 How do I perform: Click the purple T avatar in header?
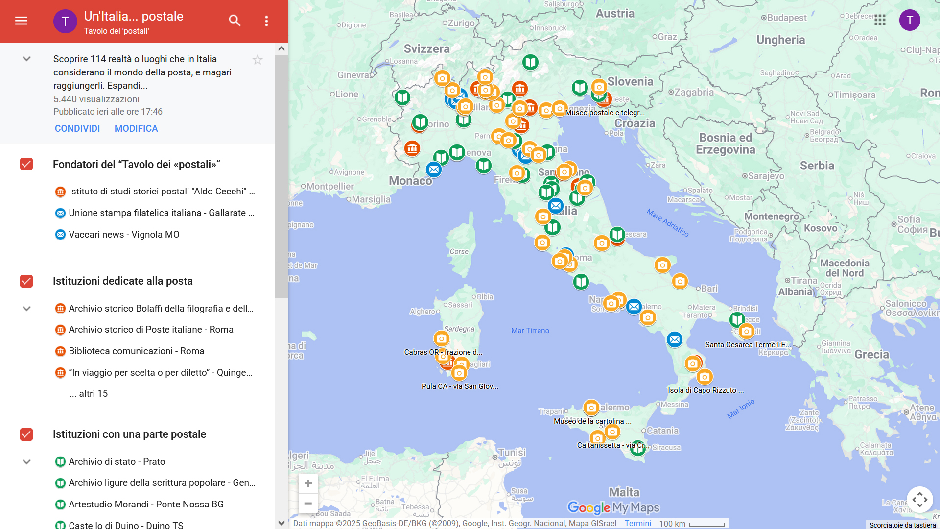coord(65,21)
